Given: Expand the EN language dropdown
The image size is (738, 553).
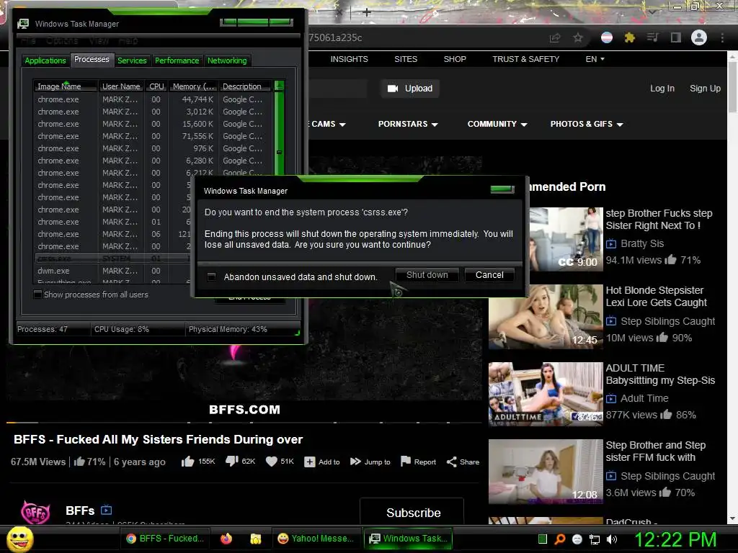Looking at the screenshot, I should pyautogui.click(x=595, y=59).
